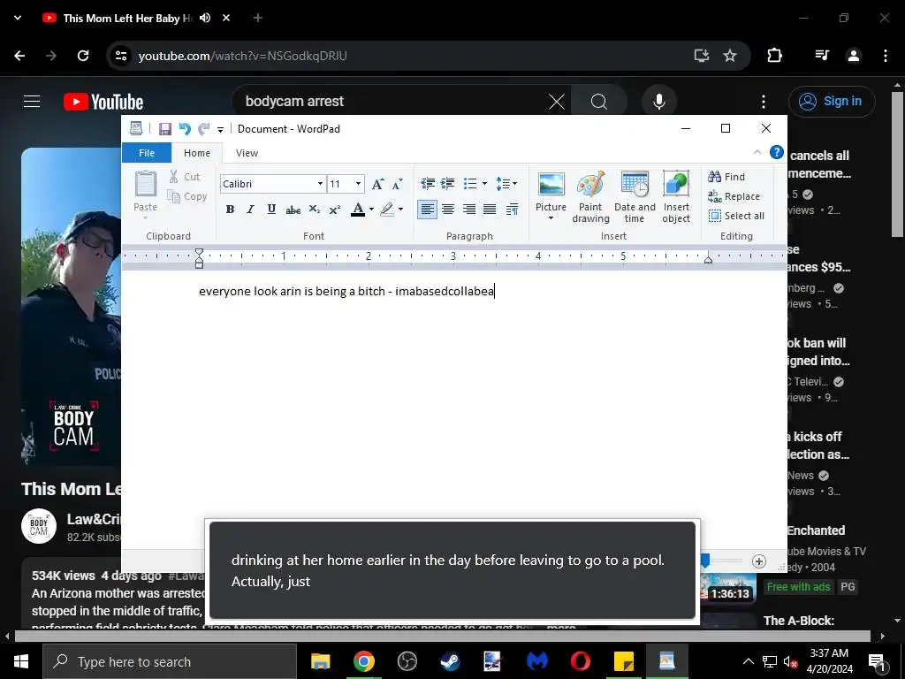Click the Save icon in WordPad title bar
Screen dimensions: 905x679
click(165, 129)
